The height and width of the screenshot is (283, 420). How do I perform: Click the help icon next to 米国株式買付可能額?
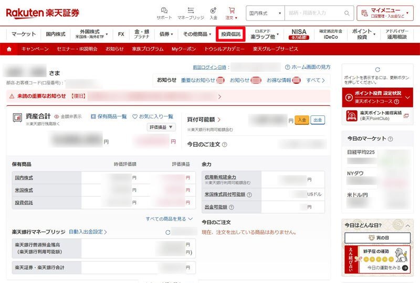point(249,195)
